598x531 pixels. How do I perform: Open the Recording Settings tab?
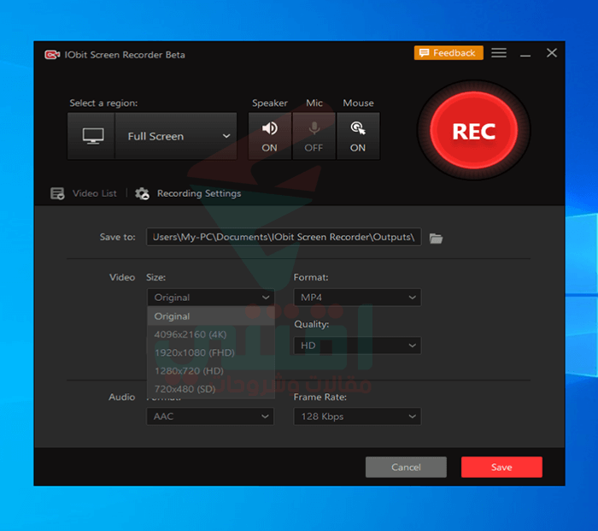click(x=188, y=193)
